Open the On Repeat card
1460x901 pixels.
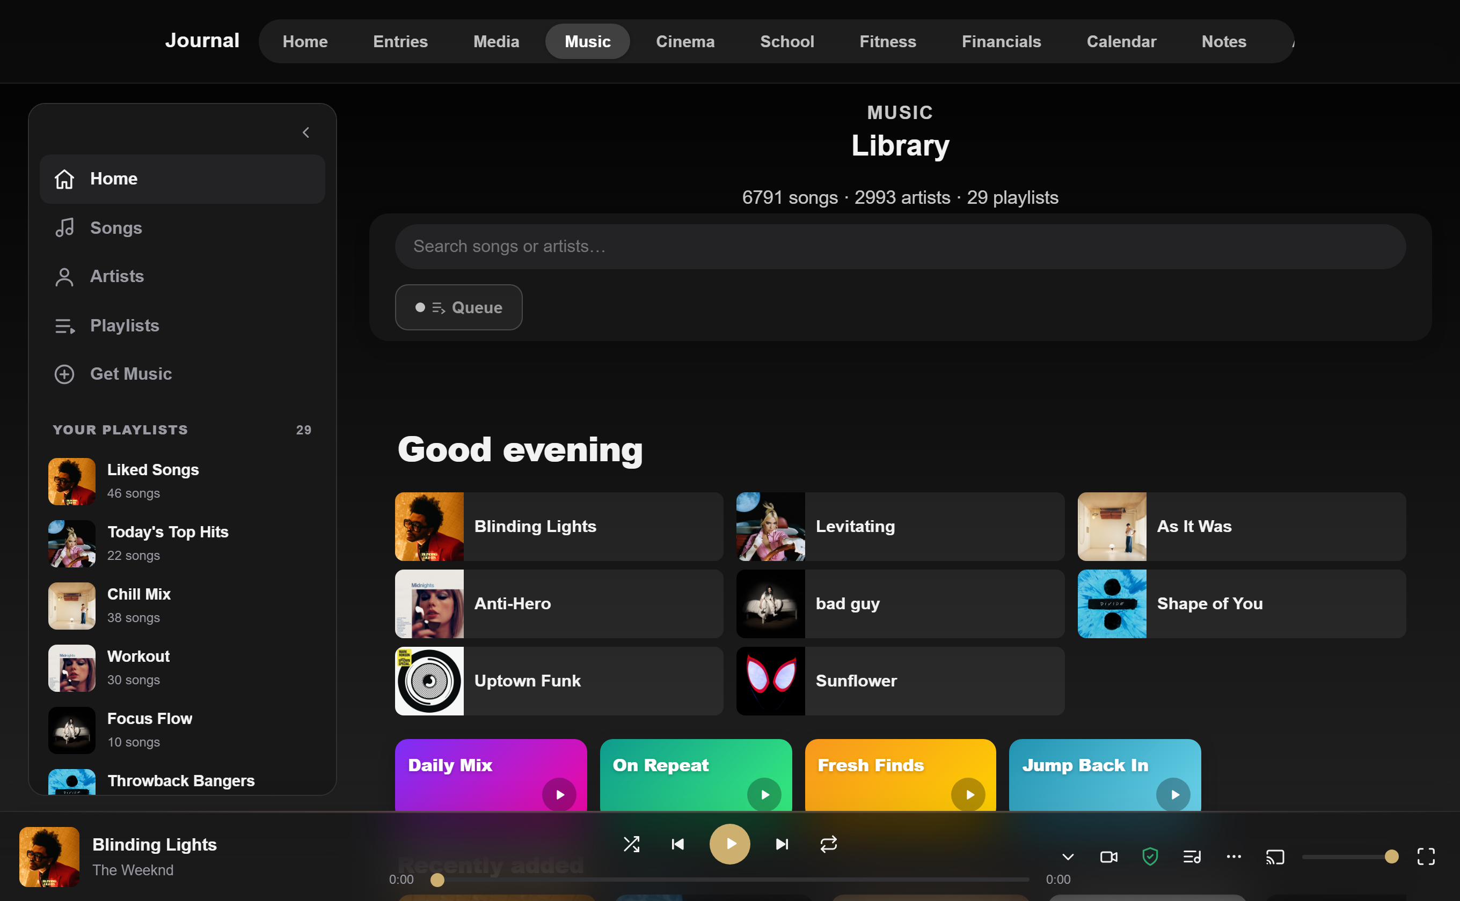tap(696, 774)
